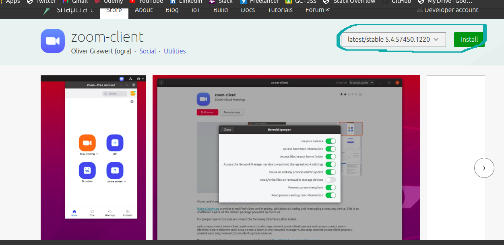Open the Channel latest/stable dropdown in second screenshot

click(x=361, y=82)
